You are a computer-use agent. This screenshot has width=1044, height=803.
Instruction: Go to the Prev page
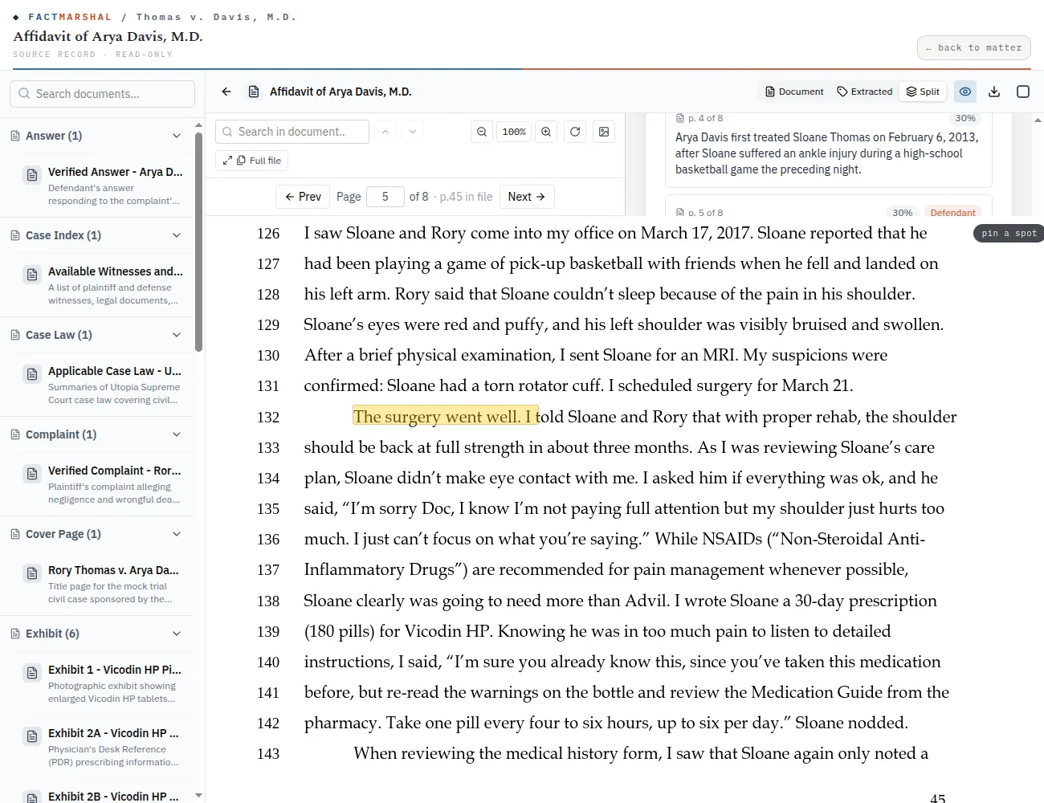[303, 197]
